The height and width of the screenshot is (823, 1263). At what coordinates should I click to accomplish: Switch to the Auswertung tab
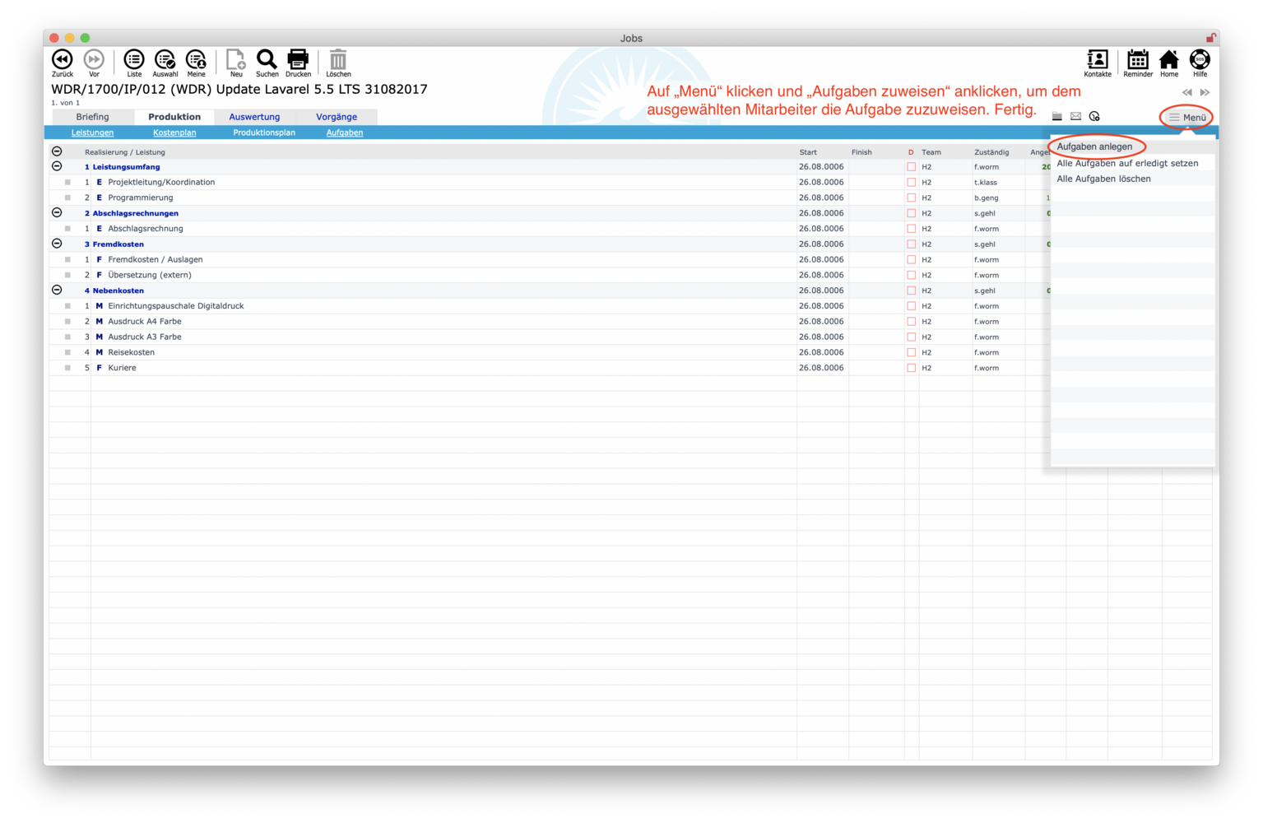tap(254, 117)
